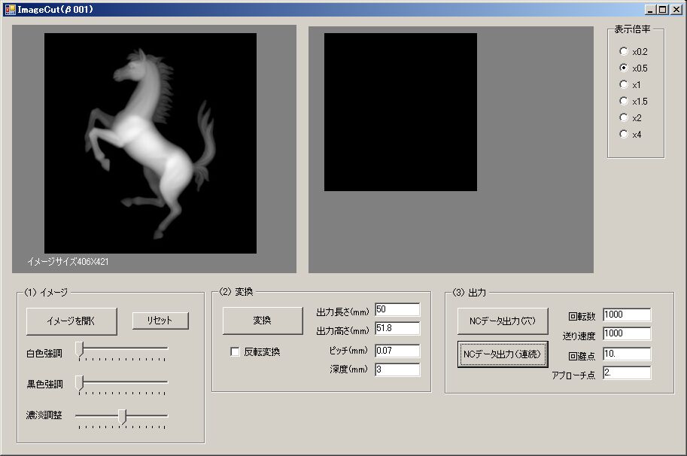Focus the 出力高さ(mm) input field

[x=397, y=328]
